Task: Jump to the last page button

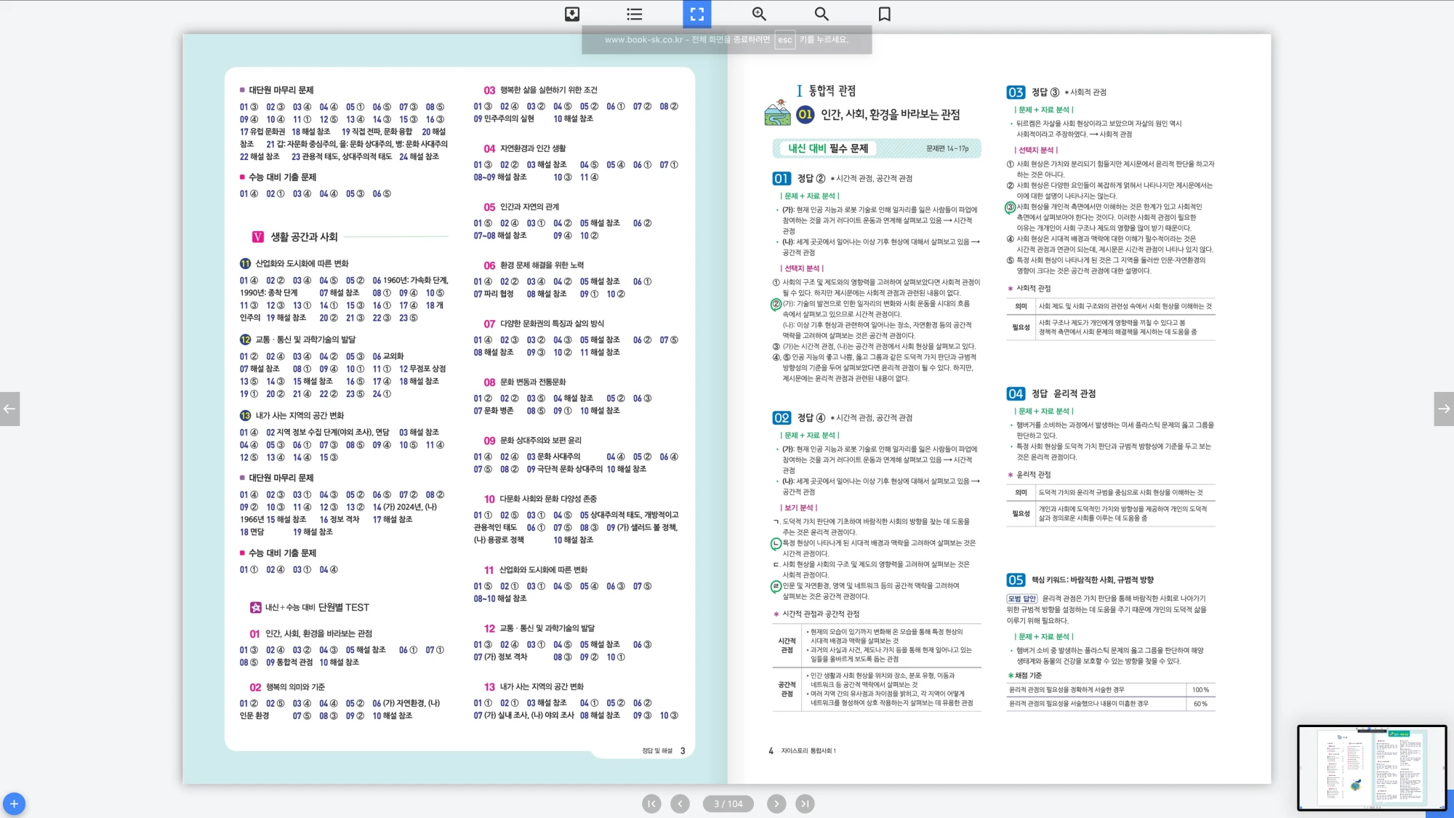Action: [804, 803]
